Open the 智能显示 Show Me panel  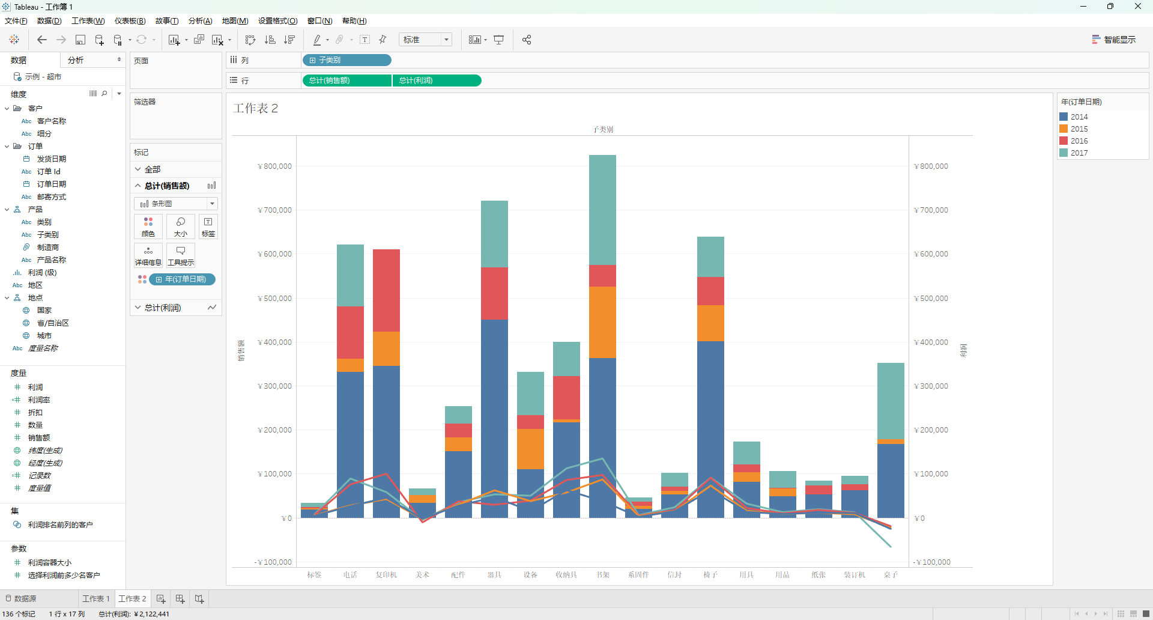pyautogui.click(x=1113, y=40)
